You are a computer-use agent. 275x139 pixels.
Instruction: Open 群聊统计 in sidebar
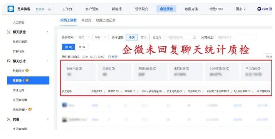tap(18, 71)
